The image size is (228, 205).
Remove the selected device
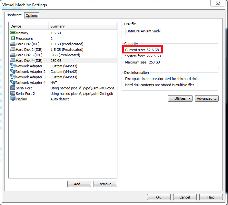coord(105,184)
